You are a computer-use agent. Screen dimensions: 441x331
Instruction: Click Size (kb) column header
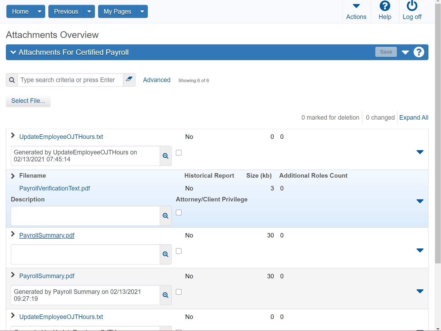point(259,176)
